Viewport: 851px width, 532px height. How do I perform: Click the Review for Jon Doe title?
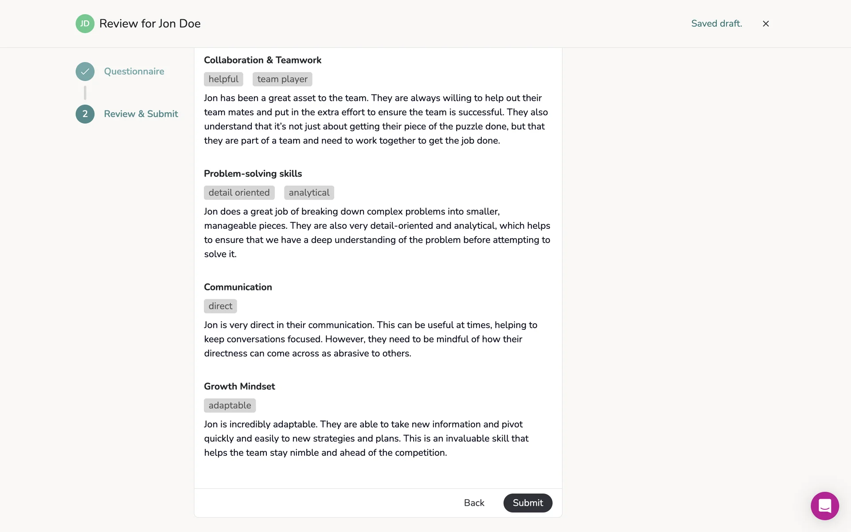tap(150, 23)
